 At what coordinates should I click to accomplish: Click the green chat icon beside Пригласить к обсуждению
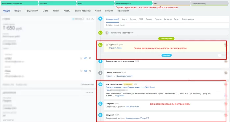100,33
